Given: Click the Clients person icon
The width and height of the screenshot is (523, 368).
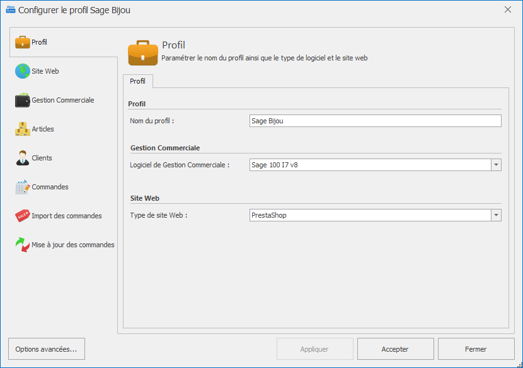Looking at the screenshot, I should (23, 158).
